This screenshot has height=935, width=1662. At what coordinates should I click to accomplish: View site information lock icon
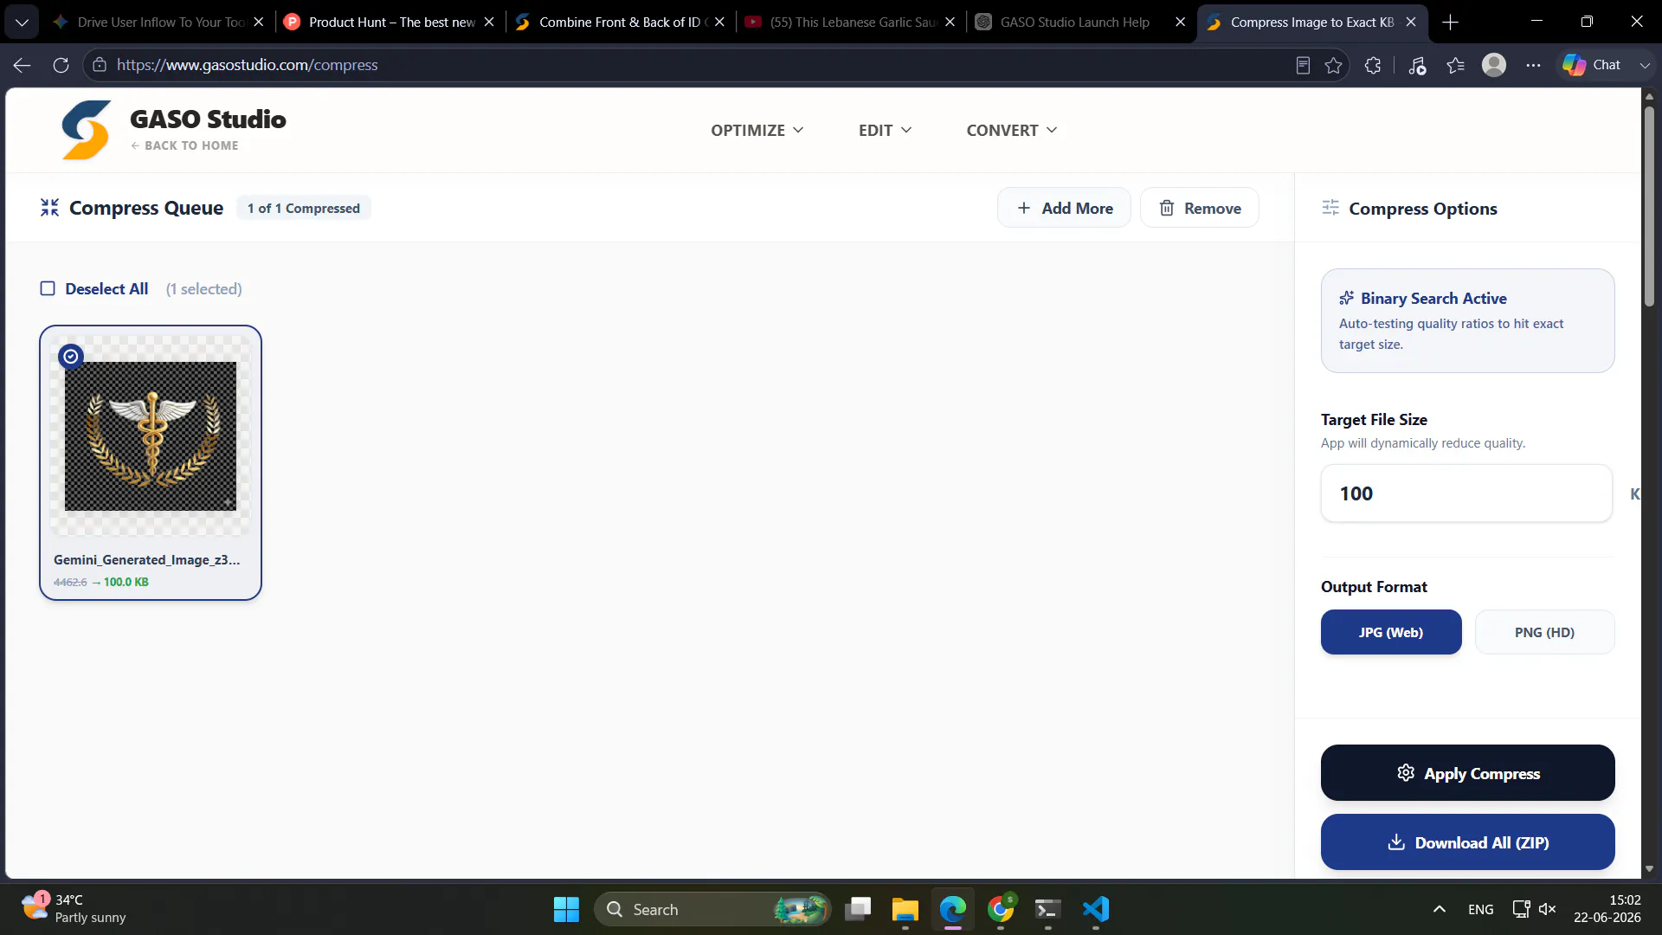click(x=100, y=65)
